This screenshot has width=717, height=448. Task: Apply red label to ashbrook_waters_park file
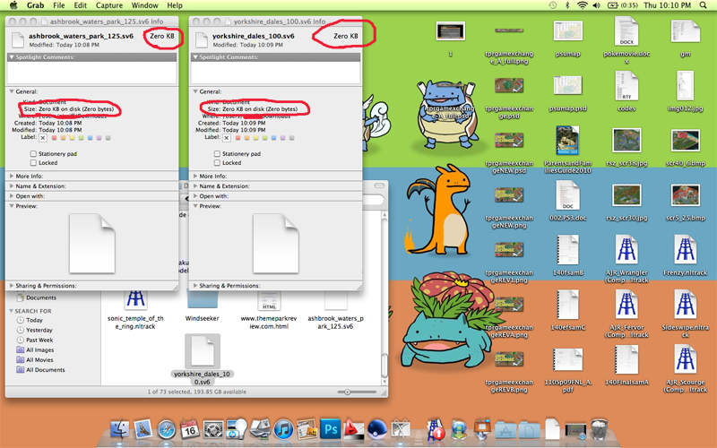pos(54,138)
